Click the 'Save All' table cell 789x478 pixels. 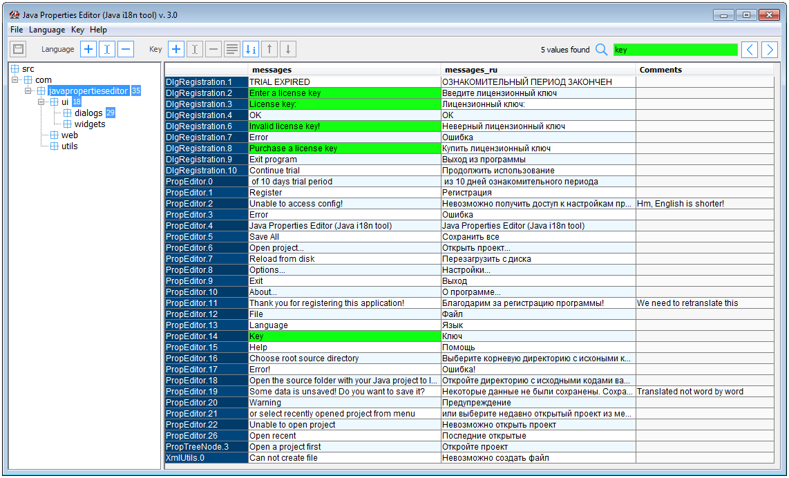click(345, 237)
